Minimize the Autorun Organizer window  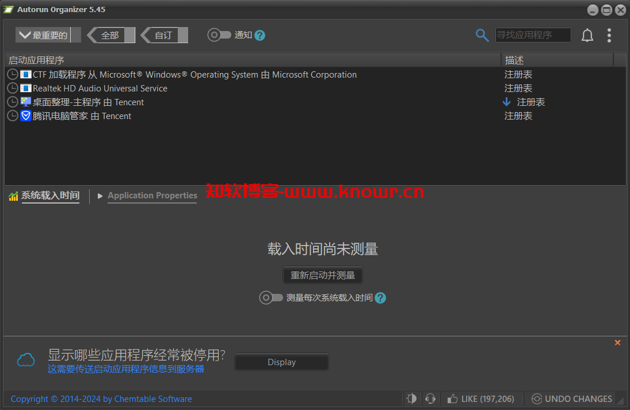(x=593, y=10)
